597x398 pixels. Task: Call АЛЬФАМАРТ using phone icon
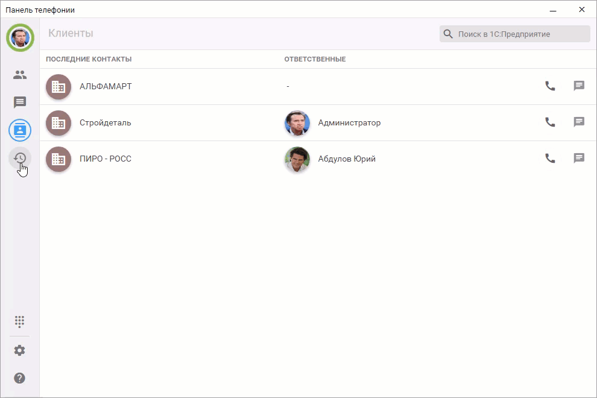click(550, 86)
